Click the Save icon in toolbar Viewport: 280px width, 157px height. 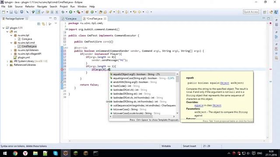(11, 12)
